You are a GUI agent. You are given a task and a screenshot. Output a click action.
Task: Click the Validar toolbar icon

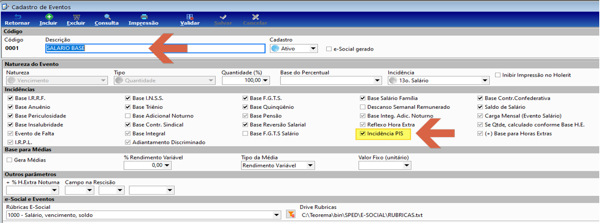pyautogui.click(x=190, y=17)
